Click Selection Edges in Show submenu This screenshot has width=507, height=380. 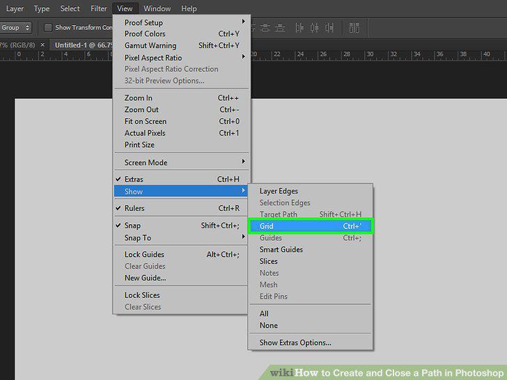click(x=311, y=203)
